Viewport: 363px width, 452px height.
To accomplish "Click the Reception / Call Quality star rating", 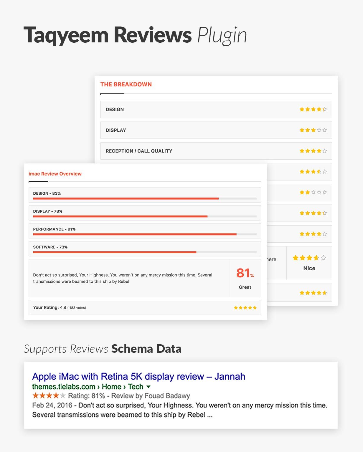I will 313,151.
